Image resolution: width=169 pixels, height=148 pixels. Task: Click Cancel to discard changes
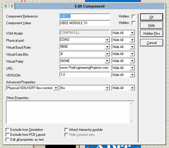coord(152,43)
